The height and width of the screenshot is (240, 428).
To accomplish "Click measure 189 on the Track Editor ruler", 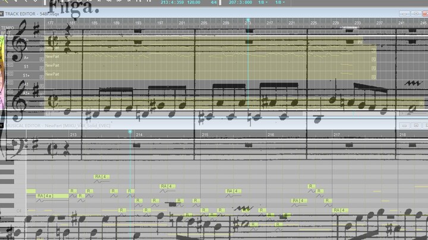I will click(x=117, y=23).
